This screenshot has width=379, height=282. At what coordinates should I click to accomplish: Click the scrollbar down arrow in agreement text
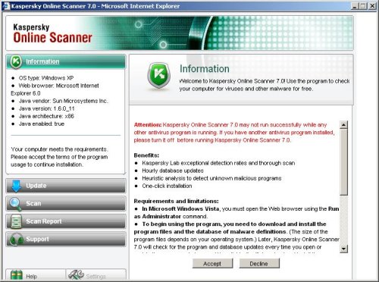[x=343, y=249]
